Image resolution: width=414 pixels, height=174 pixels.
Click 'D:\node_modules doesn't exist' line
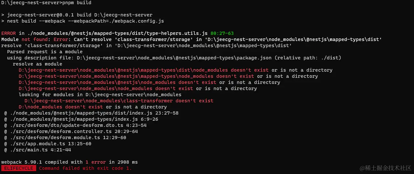(93, 107)
